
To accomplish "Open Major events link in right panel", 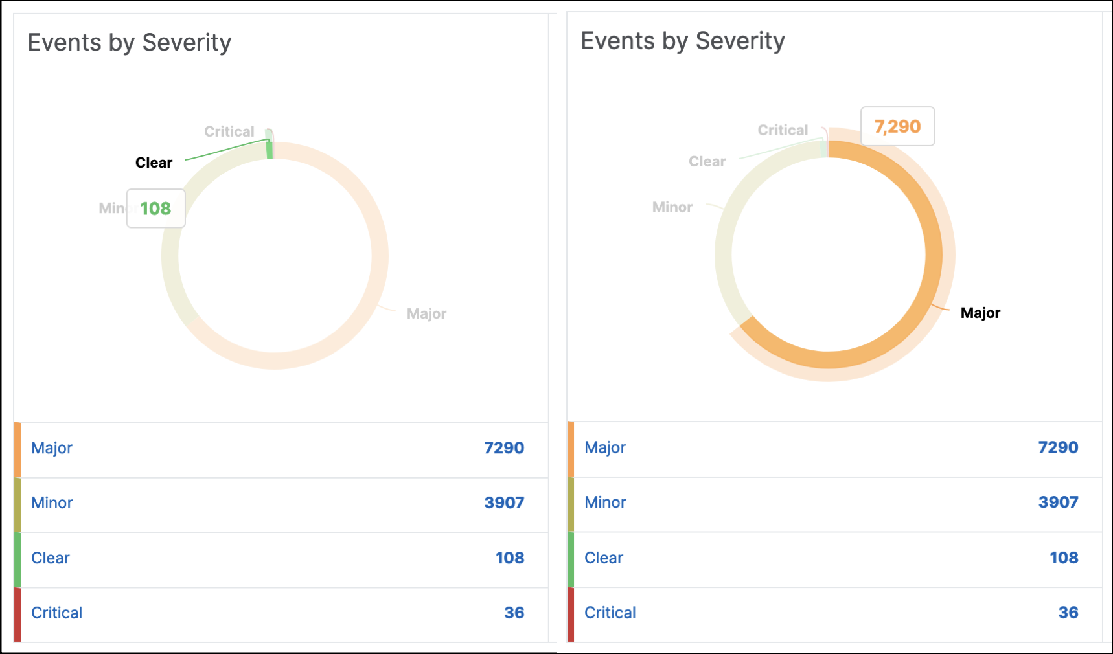I will pyautogui.click(x=605, y=447).
